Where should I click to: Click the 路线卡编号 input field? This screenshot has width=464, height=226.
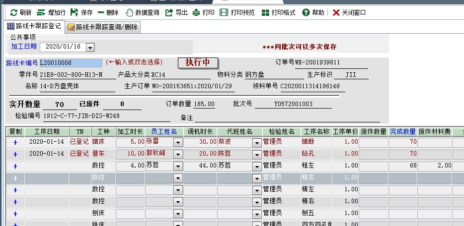click(71, 63)
